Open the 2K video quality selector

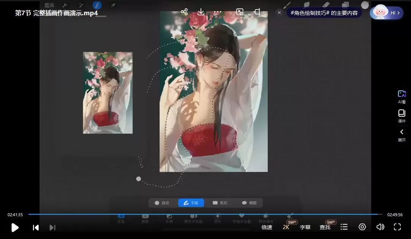pos(286,227)
